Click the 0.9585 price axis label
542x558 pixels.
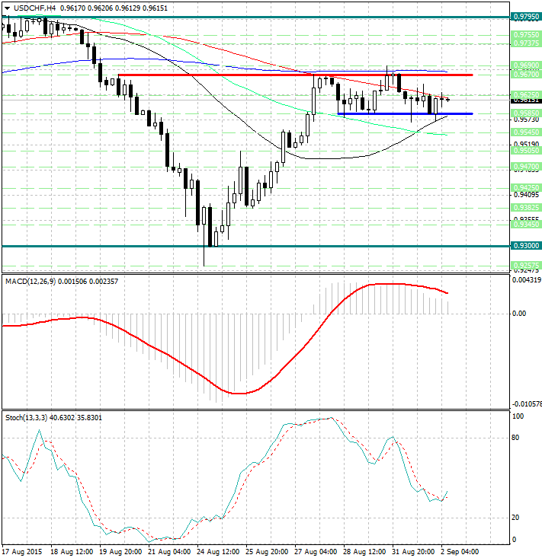coord(526,113)
